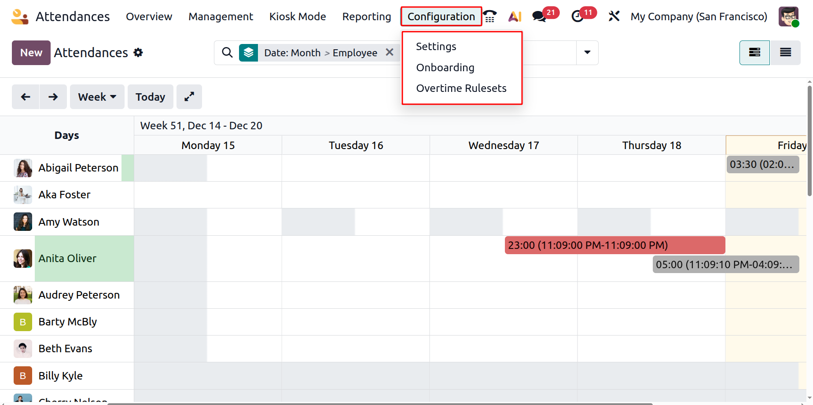Click the New attendance button
The width and height of the screenshot is (813, 405).
31,53
